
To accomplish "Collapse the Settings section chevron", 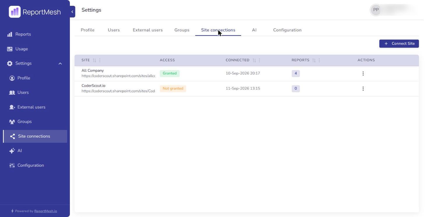I will (x=60, y=63).
